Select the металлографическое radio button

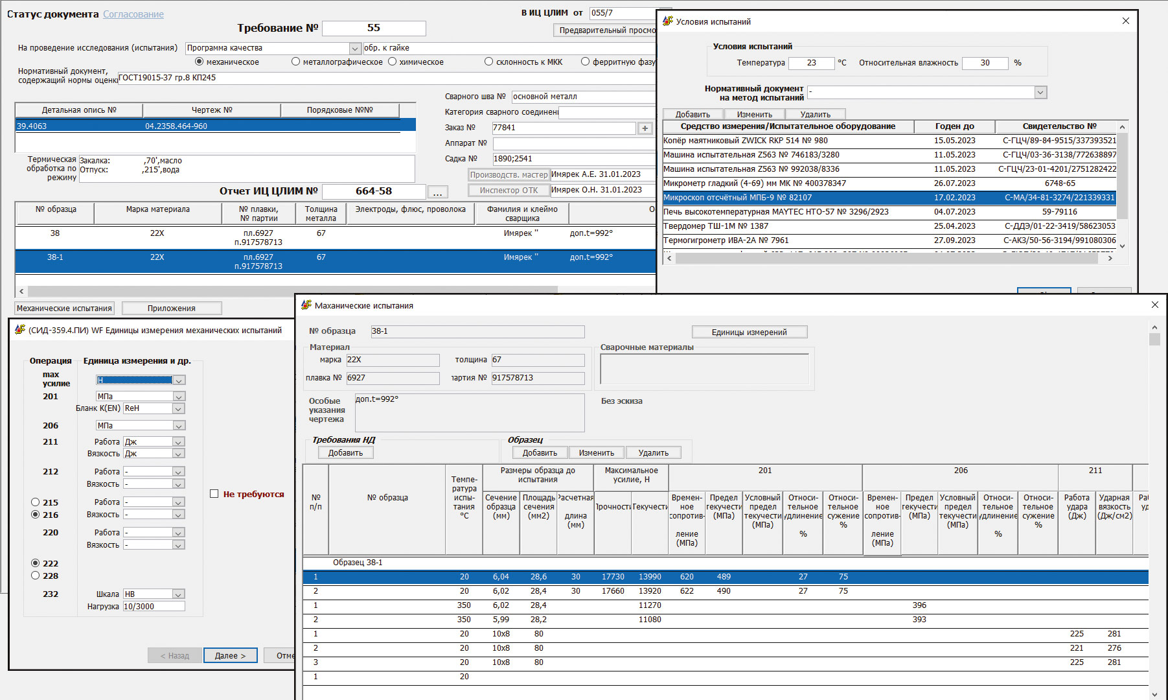coord(296,62)
